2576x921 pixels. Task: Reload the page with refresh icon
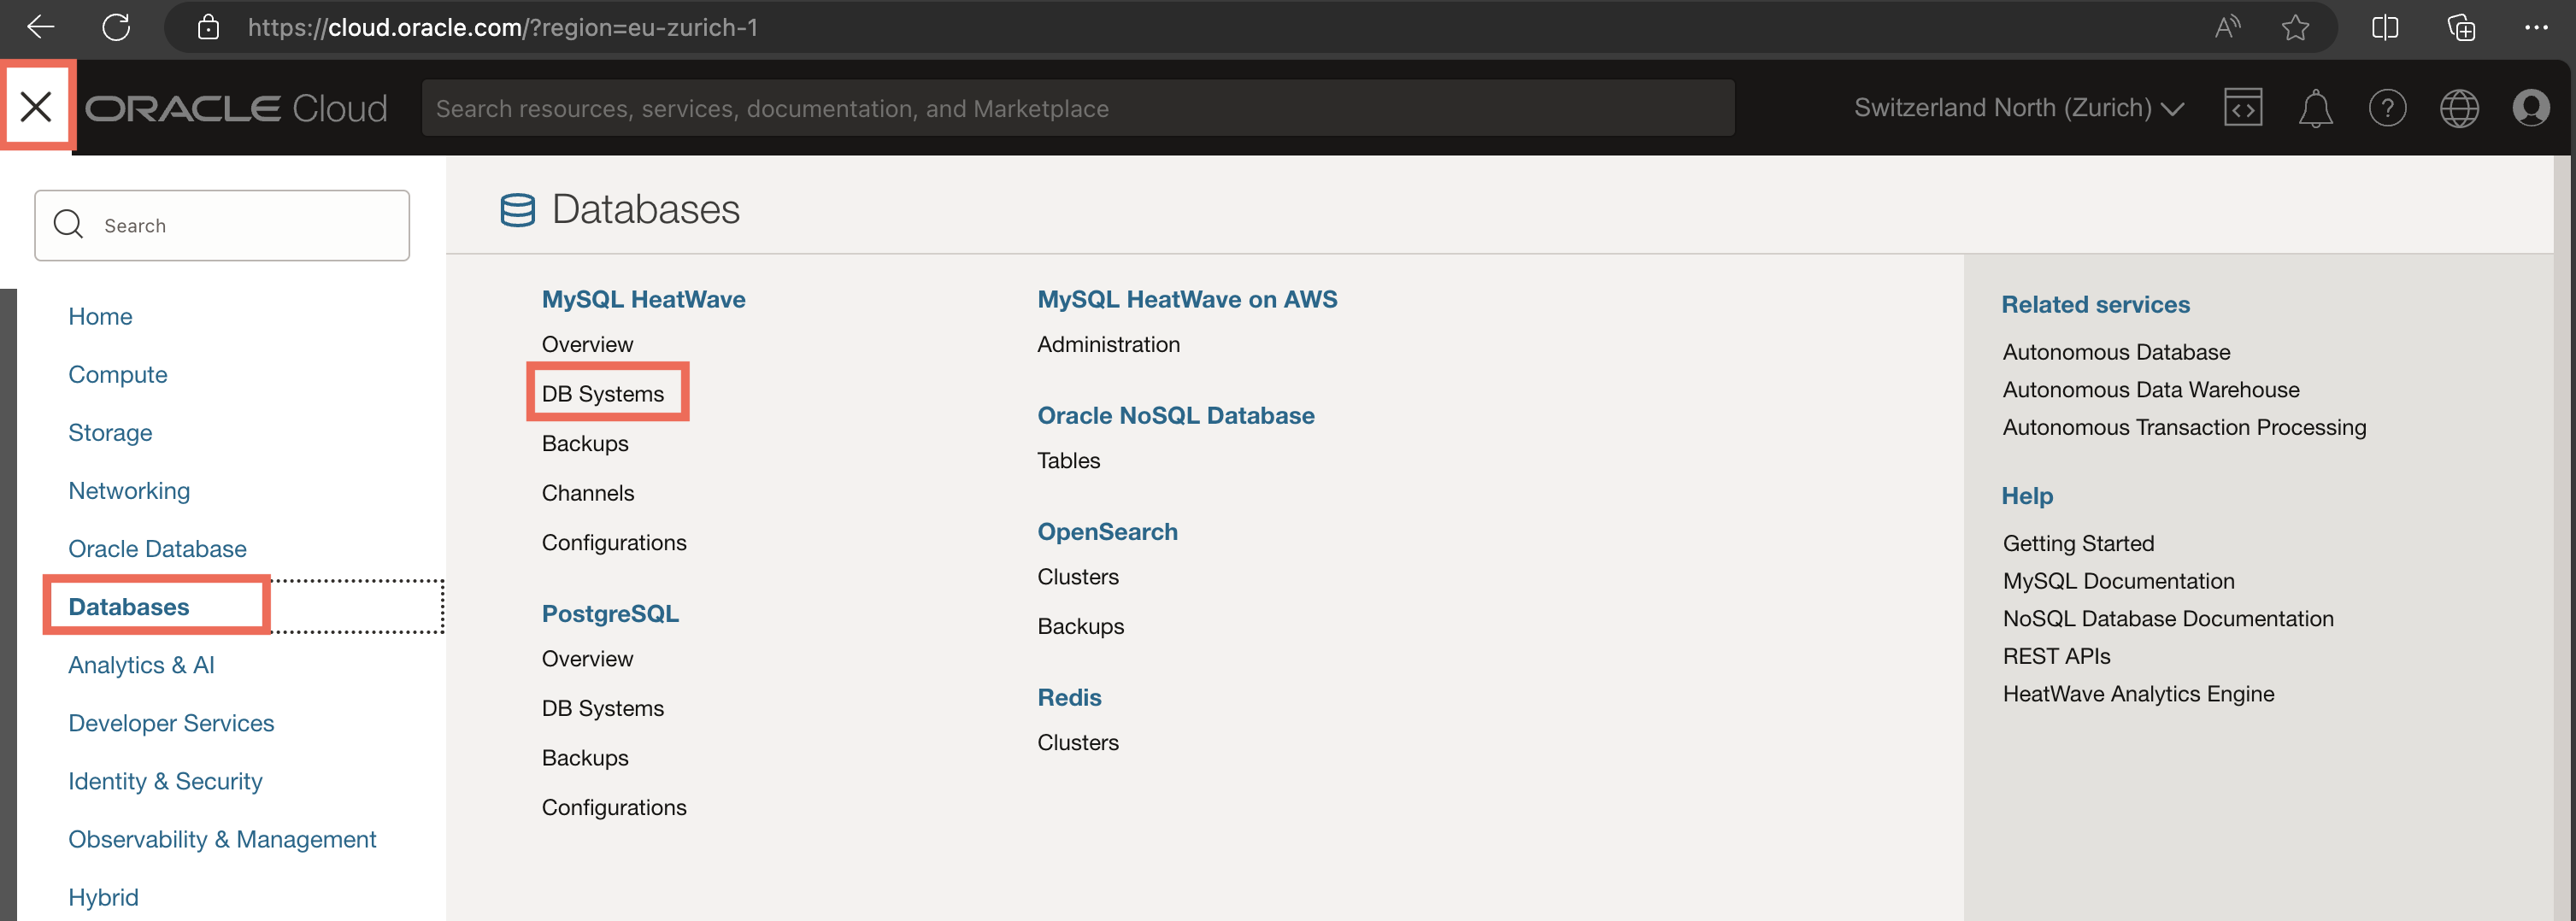click(x=116, y=27)
